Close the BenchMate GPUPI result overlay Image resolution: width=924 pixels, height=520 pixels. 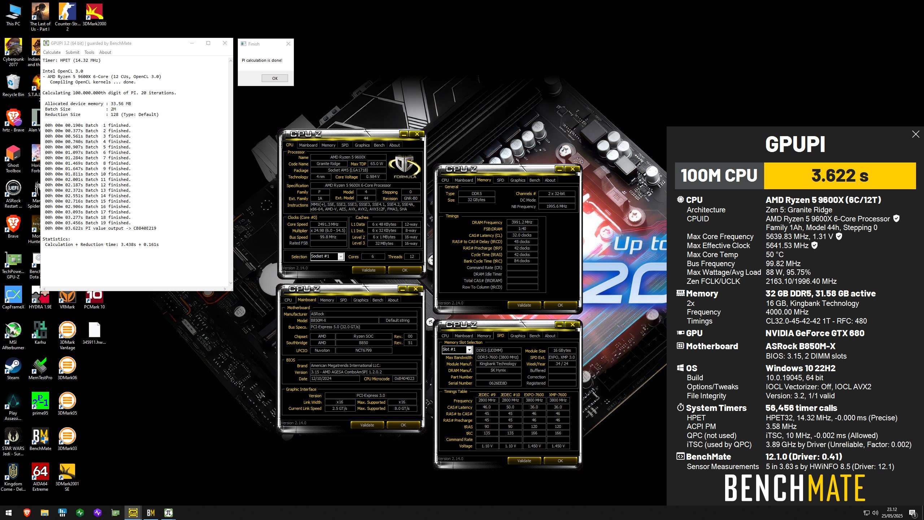pyautogui.click(x=915, y=134)
